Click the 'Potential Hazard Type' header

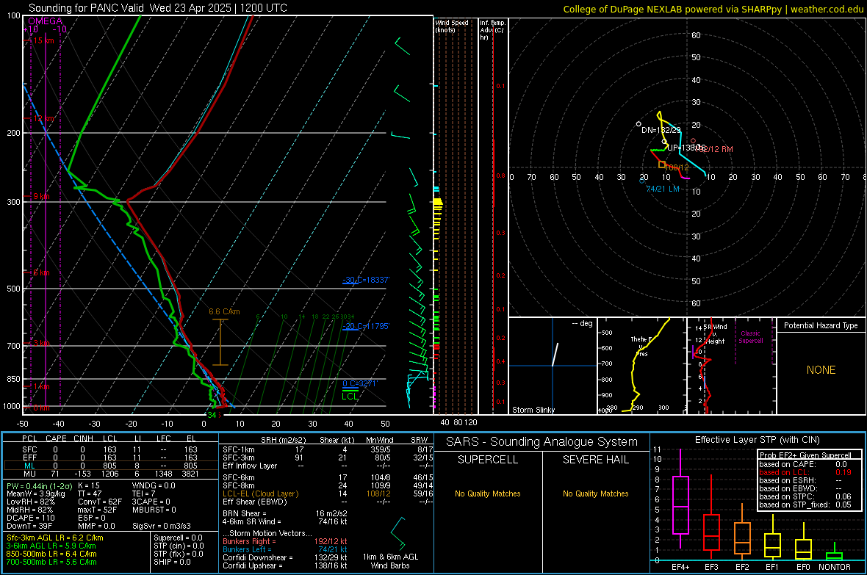pos(821,325)
